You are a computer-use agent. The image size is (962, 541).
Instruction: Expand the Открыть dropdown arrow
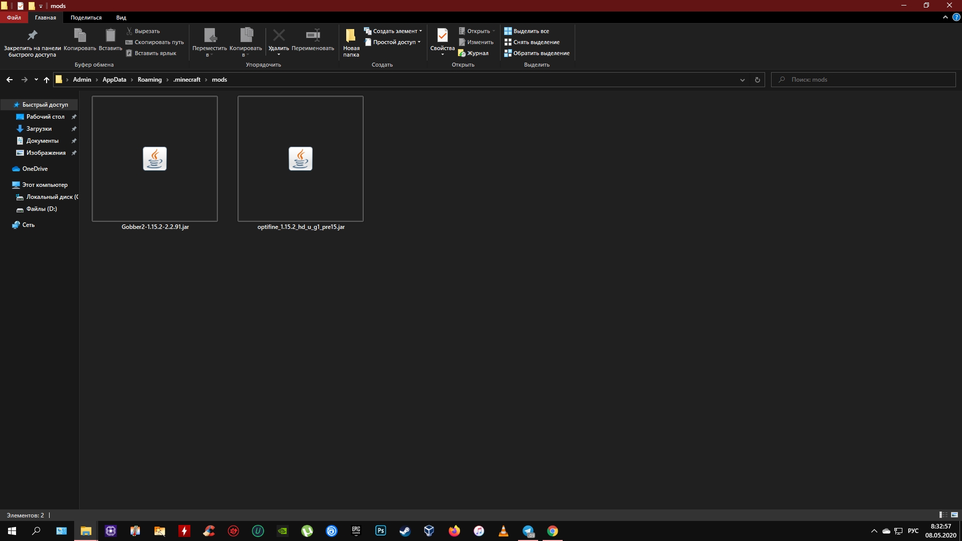(x=494, y=31)
